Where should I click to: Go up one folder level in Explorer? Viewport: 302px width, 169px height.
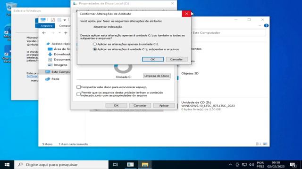click(x=66, y=33)
